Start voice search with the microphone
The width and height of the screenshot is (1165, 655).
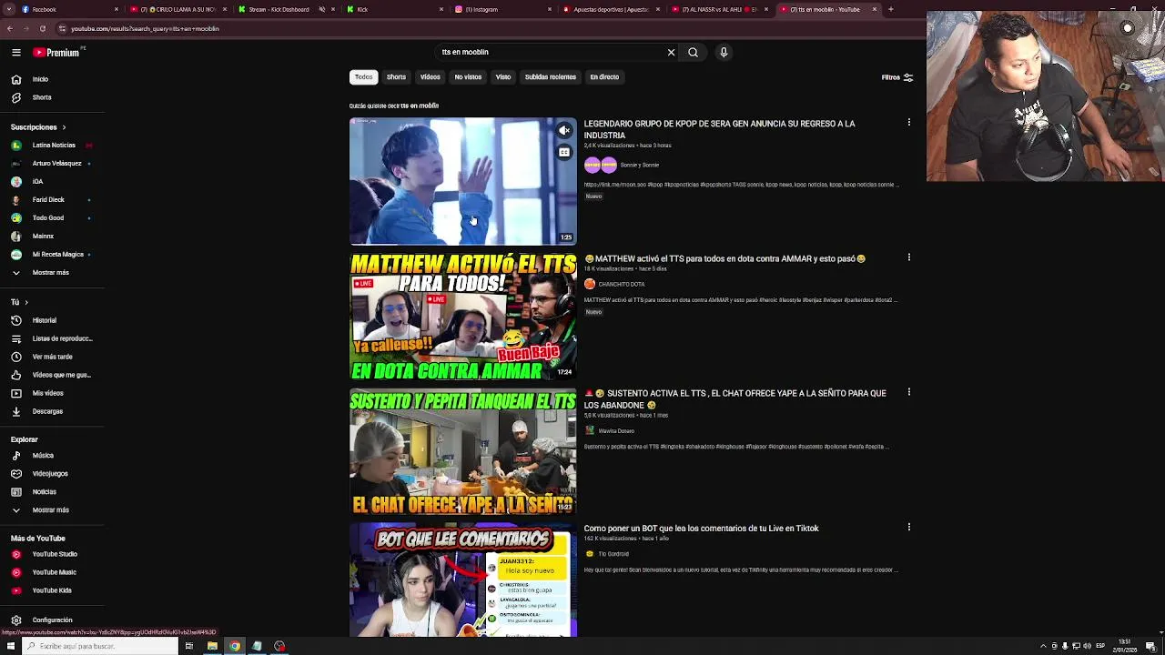pyautogui.click(x=724, y=52)
